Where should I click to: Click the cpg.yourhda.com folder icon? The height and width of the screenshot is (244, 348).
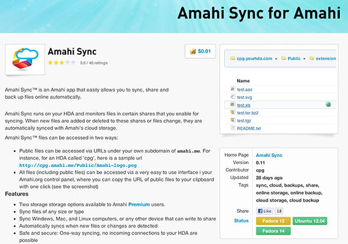232,58
